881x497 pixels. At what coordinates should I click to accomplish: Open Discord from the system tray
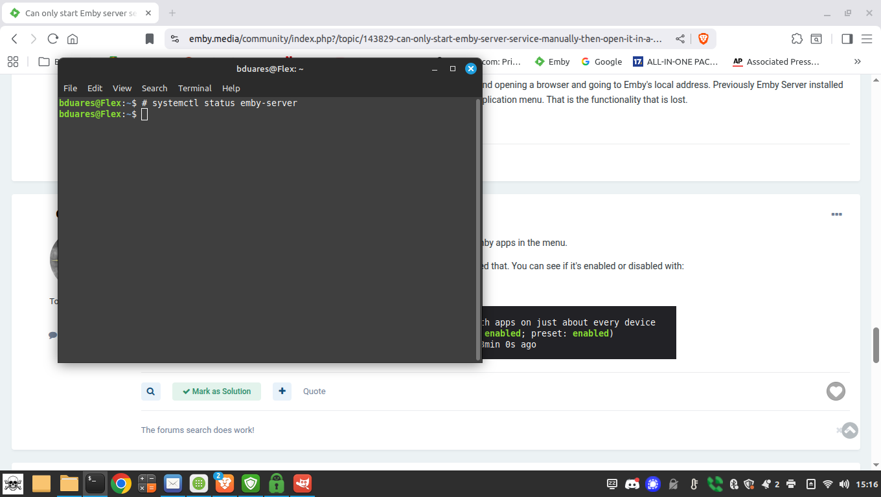pos(632,483)
